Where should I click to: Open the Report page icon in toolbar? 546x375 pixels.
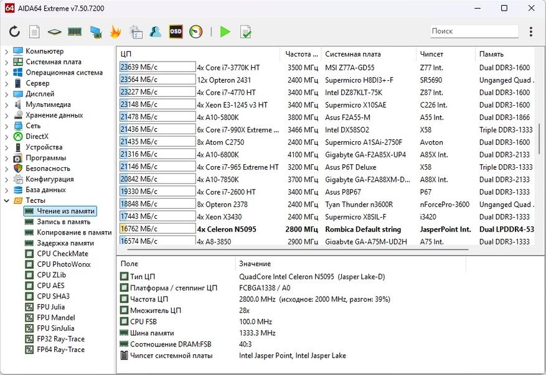coord(34,32)
